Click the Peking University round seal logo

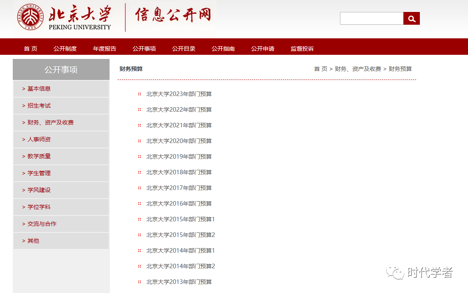point(30,17)
